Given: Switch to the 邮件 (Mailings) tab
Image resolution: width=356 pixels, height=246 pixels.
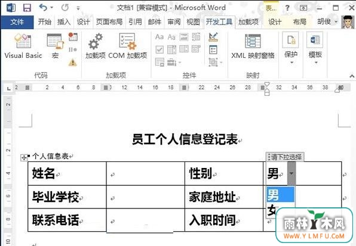Looking at the screenshot, I should pyautogui.click(x=155, y=22).
